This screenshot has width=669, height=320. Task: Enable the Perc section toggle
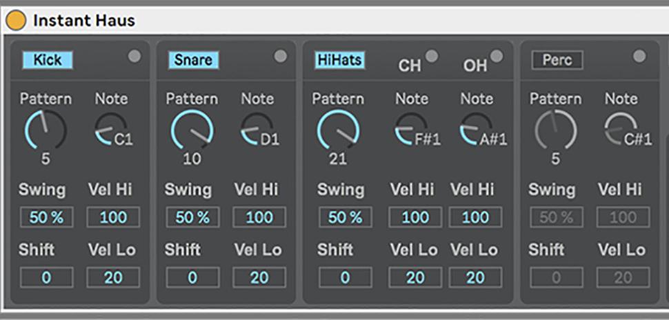click(x=557, y=60)
